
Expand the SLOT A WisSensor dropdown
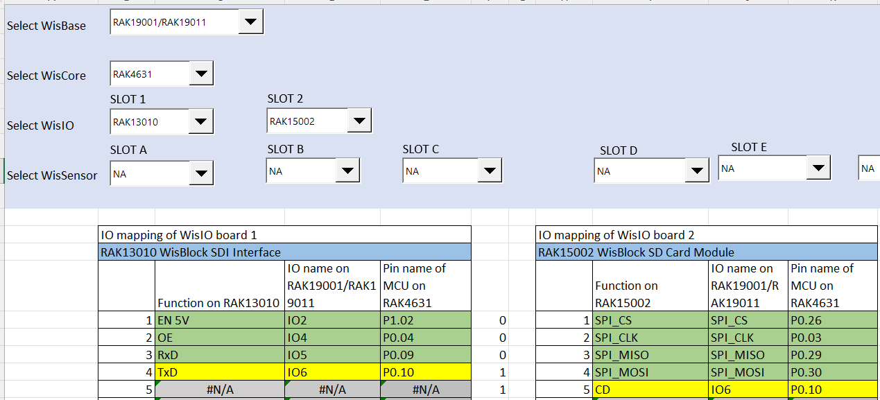click(200, 174)
